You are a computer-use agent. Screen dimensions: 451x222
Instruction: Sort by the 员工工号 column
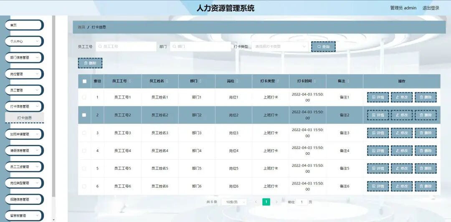130,81
